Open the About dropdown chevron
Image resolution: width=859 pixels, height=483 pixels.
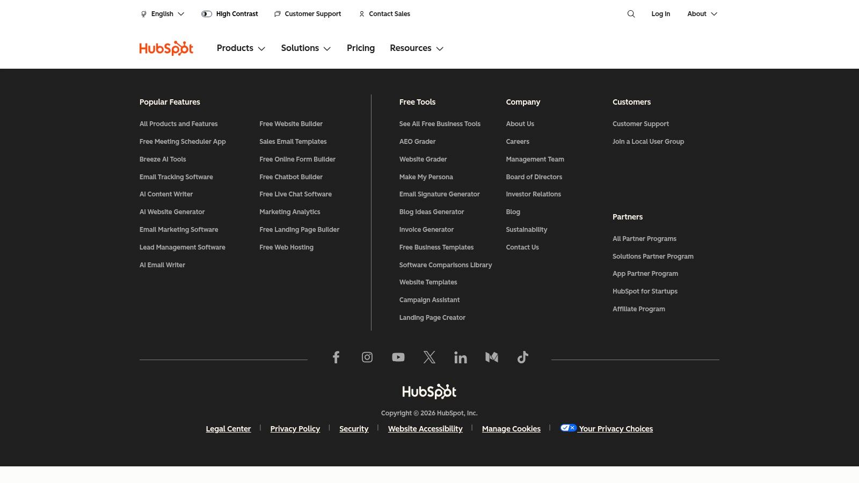[x=715, y=14]
